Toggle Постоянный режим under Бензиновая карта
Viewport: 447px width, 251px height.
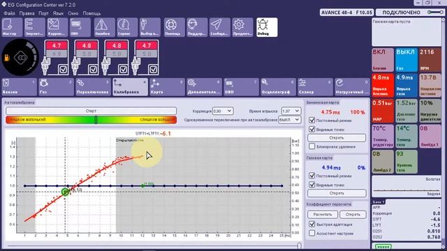tap(312, 121)
